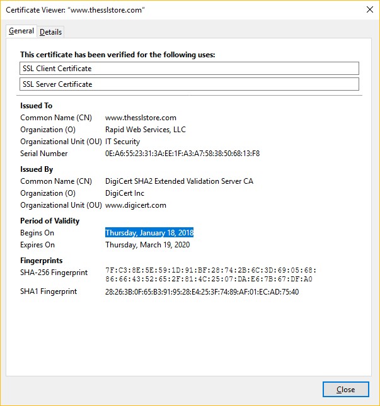Click the window title Certificate Viewer text
The width and height of the screenshot is (380, 406).
pos(75,10)
